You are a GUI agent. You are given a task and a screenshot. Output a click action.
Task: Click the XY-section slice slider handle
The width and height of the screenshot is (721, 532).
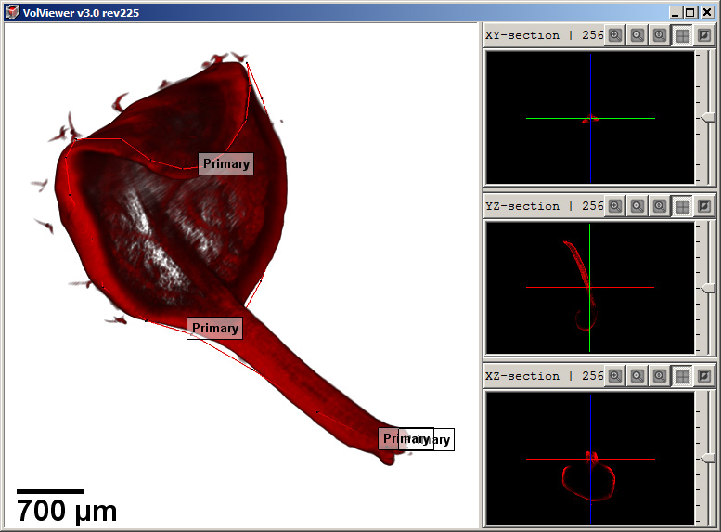click(x=708, y=117)
